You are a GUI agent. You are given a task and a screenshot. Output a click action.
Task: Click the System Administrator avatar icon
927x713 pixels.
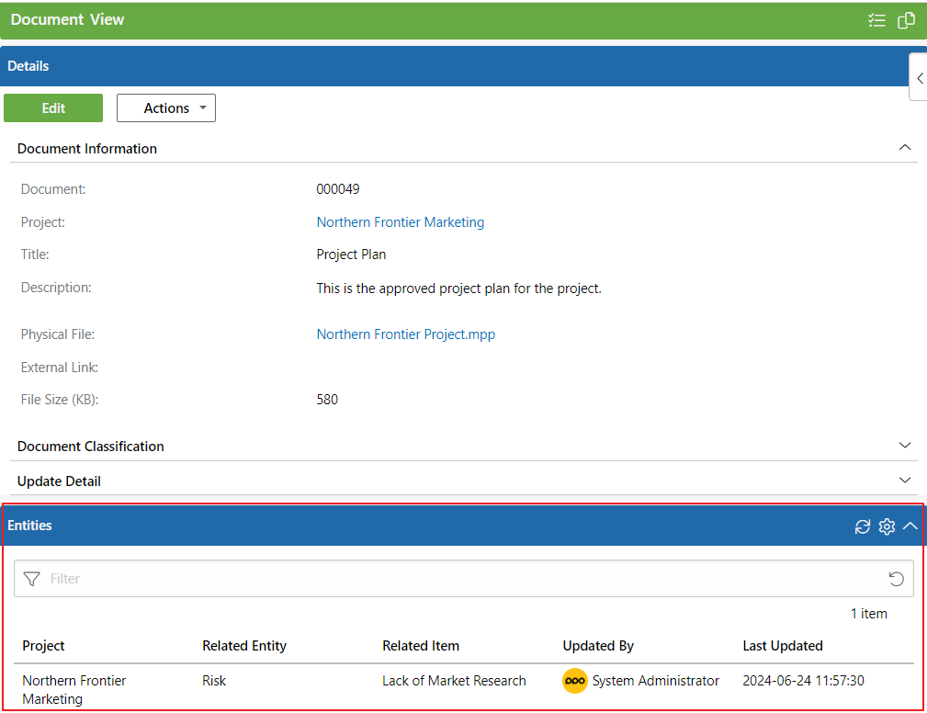(x=575, y=681)
